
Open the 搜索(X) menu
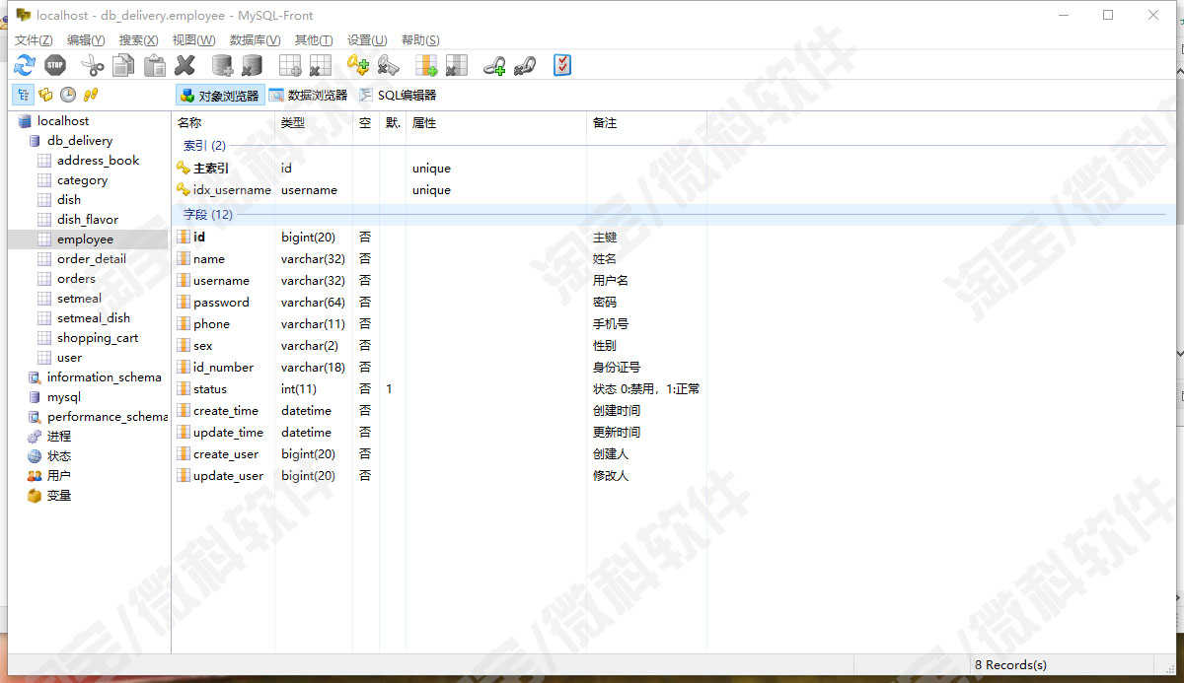pyautogui.click(x=138, y=40)
